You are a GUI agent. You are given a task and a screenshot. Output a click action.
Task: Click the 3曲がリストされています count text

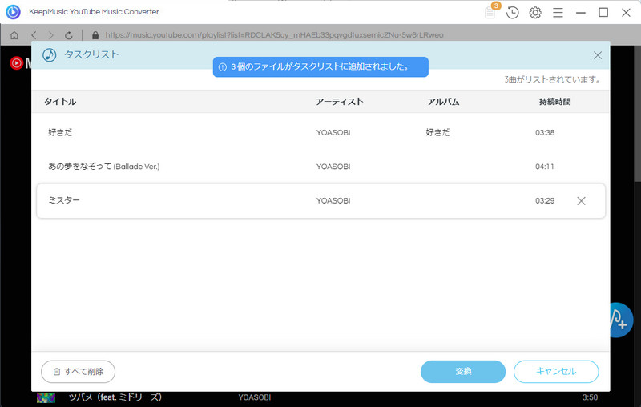coord(552,79)
